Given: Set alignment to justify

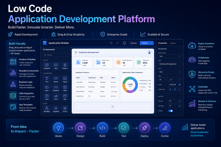Looking at the screenshot, I should point(179,89).
